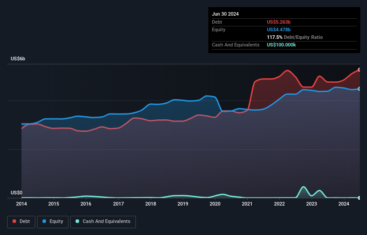Toggle the Debt legend button
The width and height of the screenshot is (367, 235).
[x=21, y=222]
